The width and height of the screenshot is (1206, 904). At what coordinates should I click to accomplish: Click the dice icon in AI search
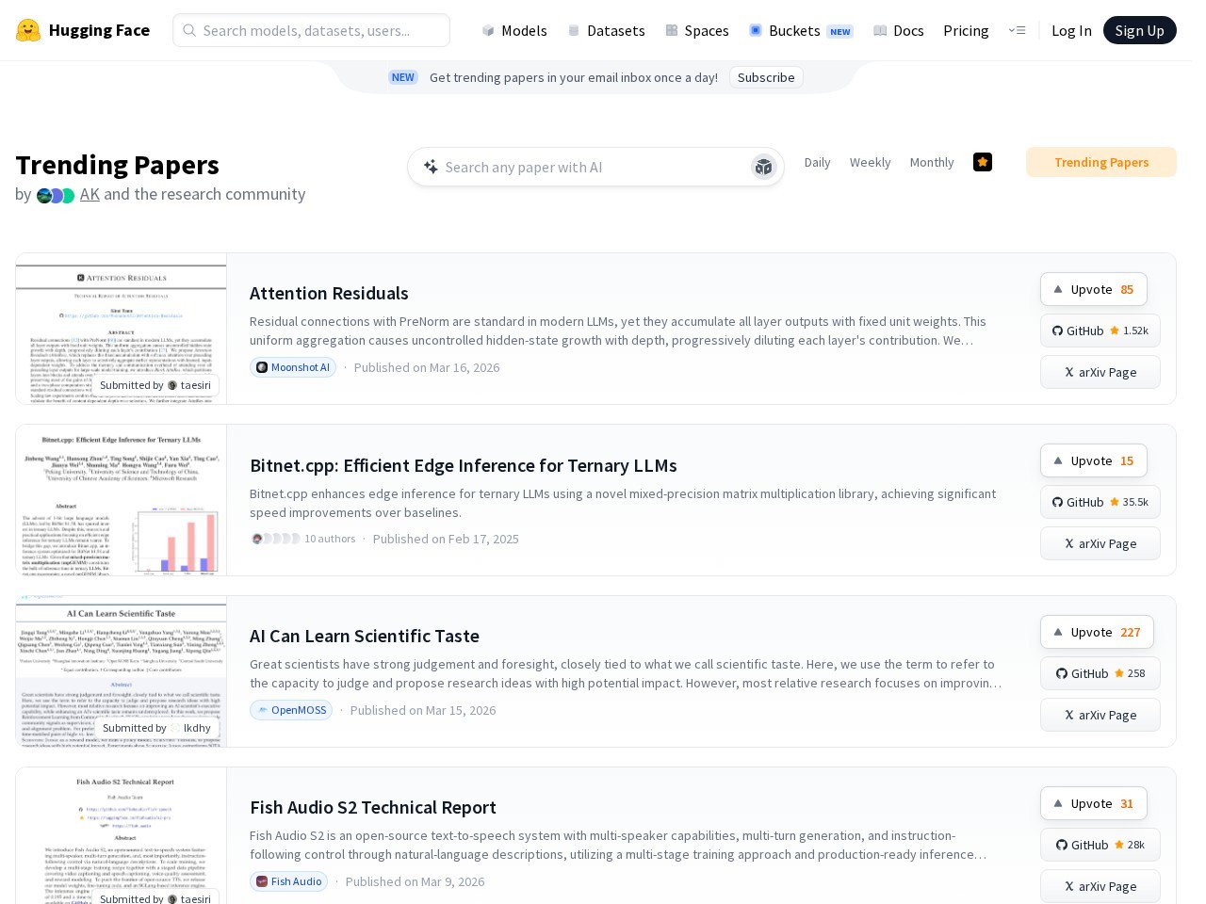coord(763,167)
